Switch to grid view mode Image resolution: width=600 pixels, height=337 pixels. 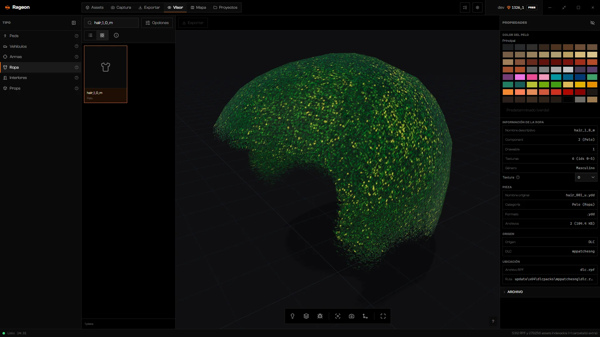pyautogui.click(x=102, y=35)
